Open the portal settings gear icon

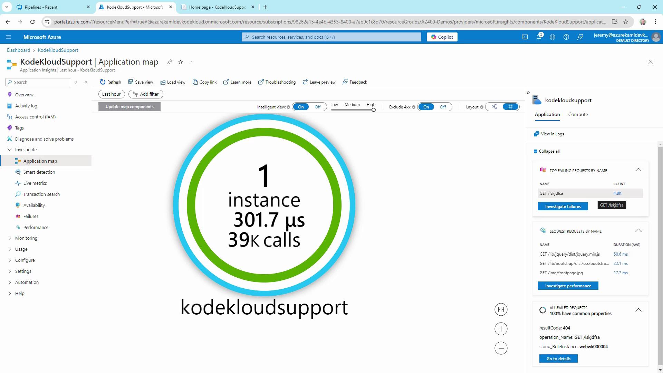pos(552,37)
